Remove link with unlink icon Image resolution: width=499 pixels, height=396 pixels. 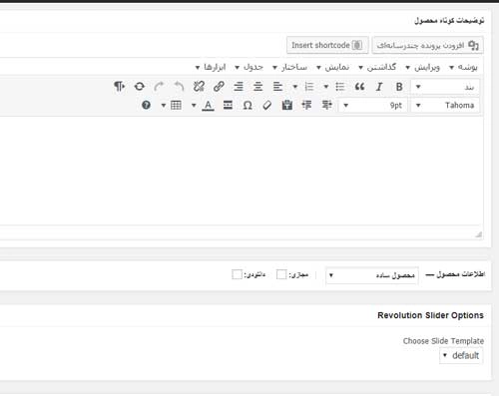pyautogui.click(x=199, y=87)
